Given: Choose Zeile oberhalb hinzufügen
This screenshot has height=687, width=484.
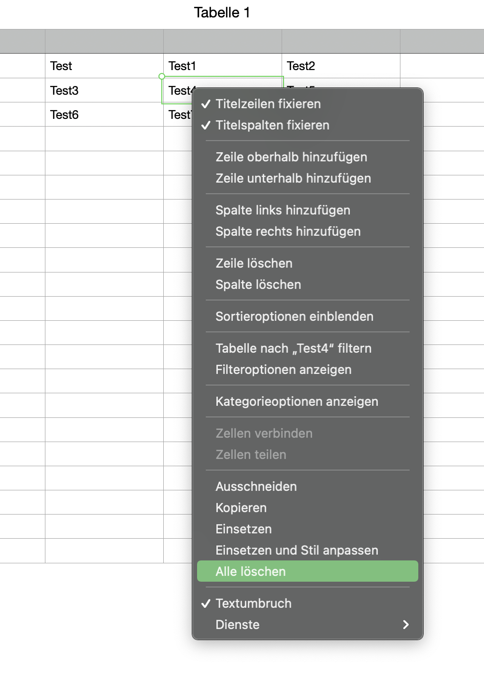Looking at the screenshot, I should pyautogui.click(x=291, y=157).
